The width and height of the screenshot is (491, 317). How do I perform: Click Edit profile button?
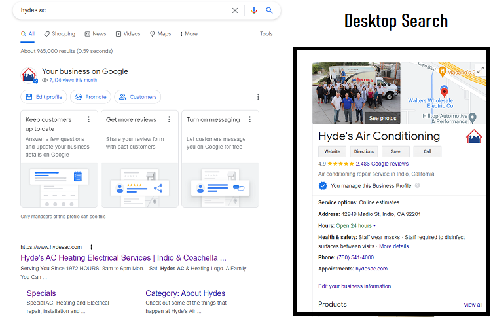44,97
